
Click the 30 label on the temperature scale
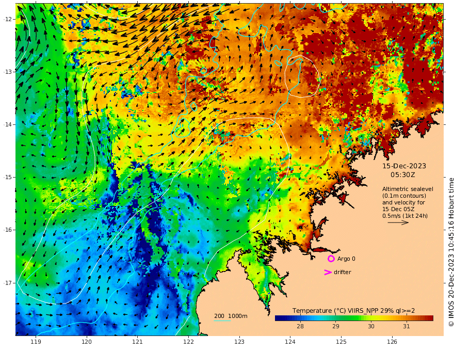click(x=371, y=326)
